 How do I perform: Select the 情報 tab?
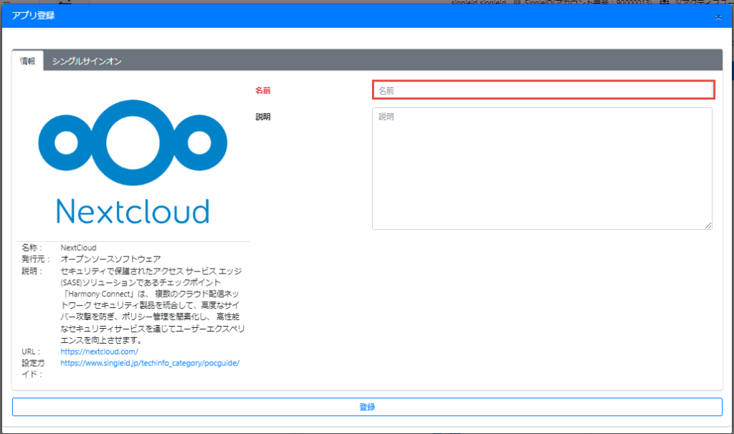[27, 62]
